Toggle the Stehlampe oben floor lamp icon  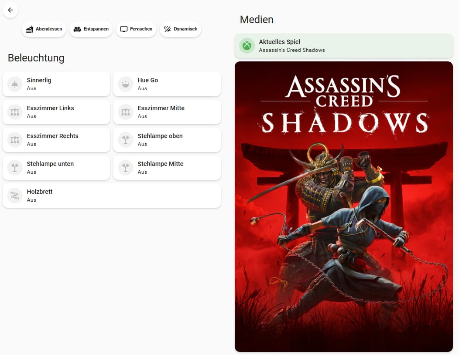click(126, 140)
